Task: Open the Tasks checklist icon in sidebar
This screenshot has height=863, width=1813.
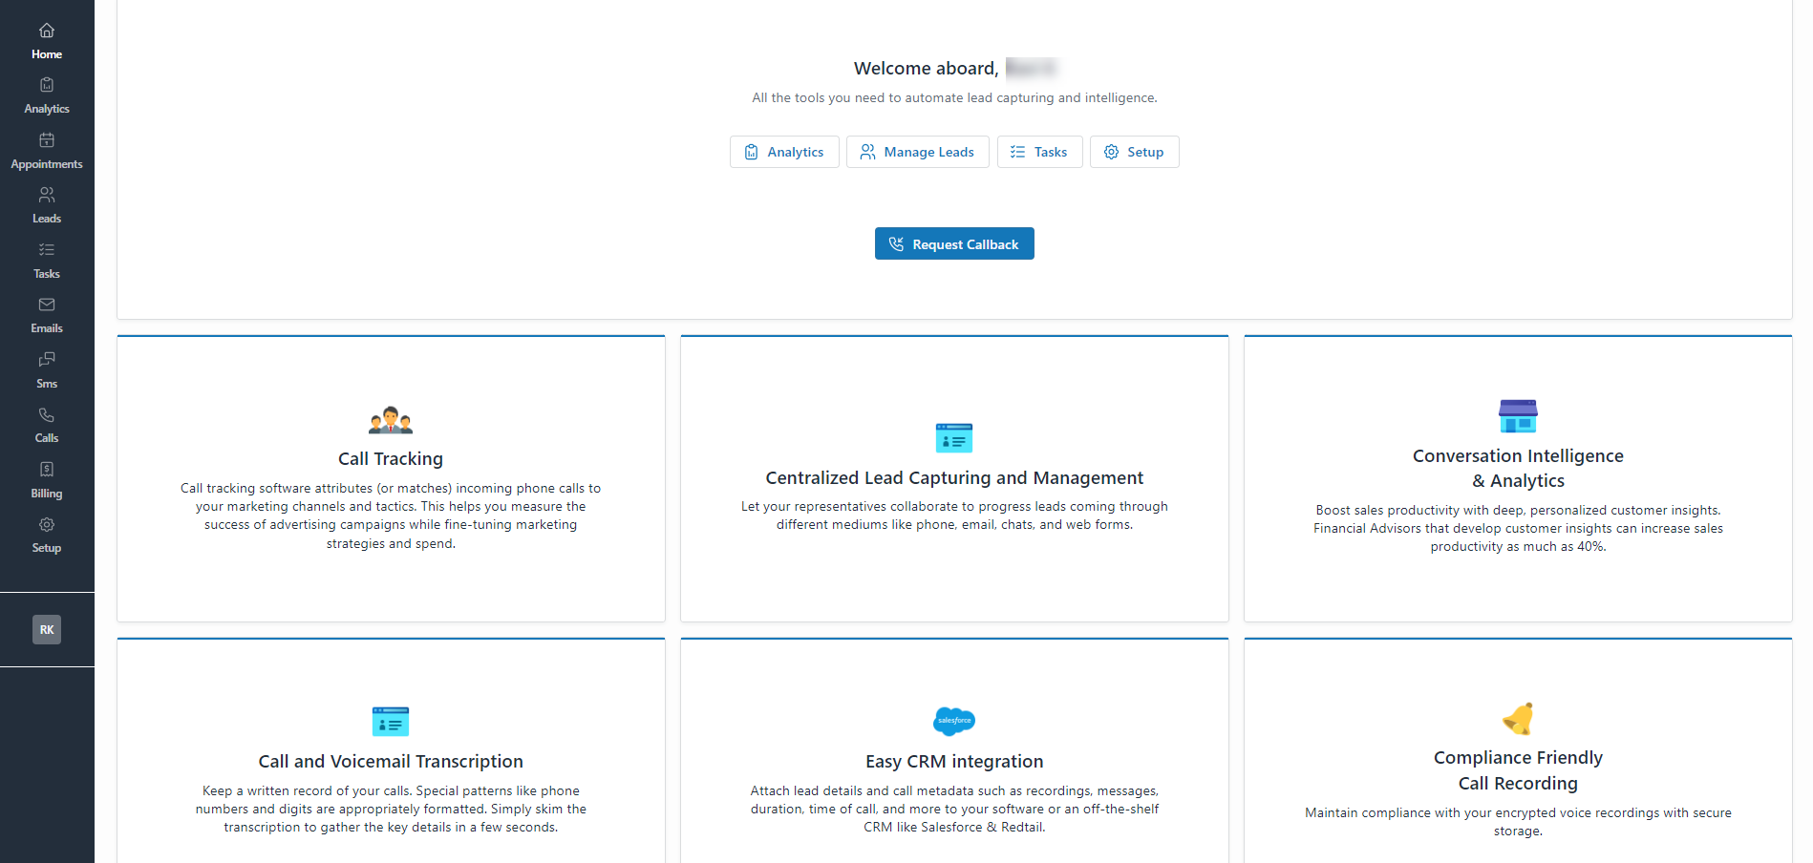Action: coord(47,250)
